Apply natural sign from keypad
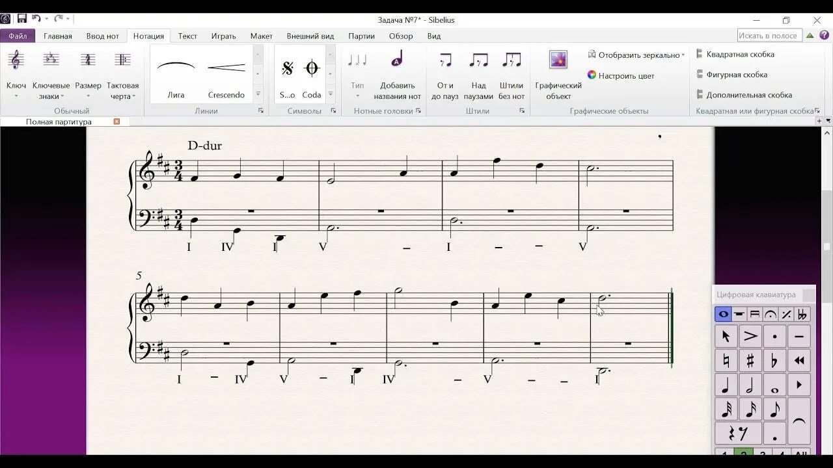The width and height of the screenshot is (833, 468). tap(726, 360)
